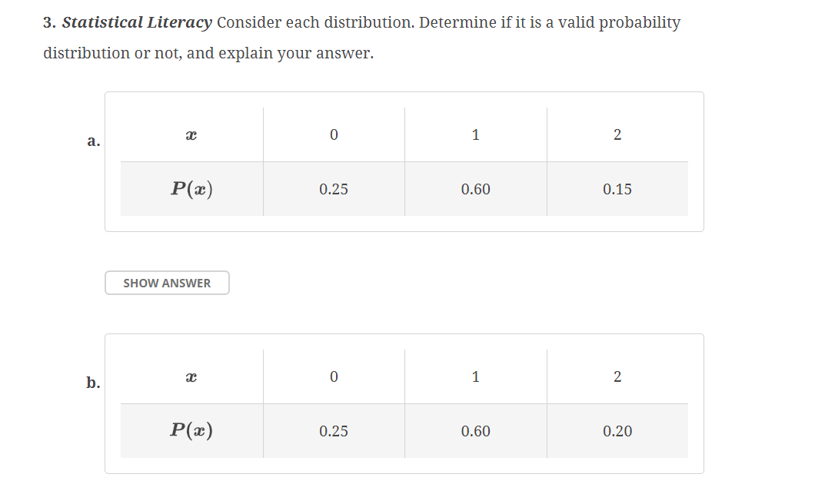This screenshot has width=825, height=494.
Task: Select the value 0.60 in table a
Action: pyautogui.click(x=475, y=189)
